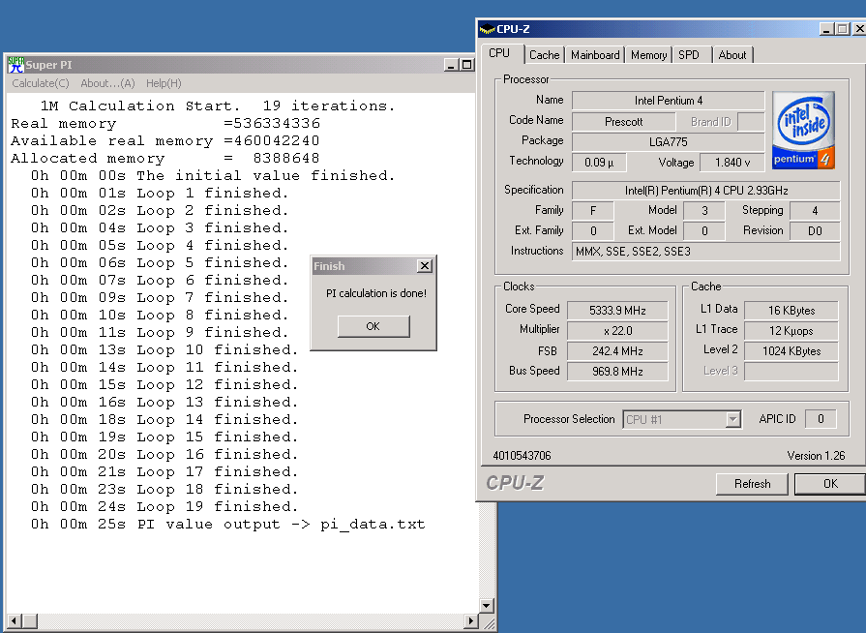
Task: Click the CPU-Z title bar chip icon
Action: pyautogui.click(x=487, y=29)
